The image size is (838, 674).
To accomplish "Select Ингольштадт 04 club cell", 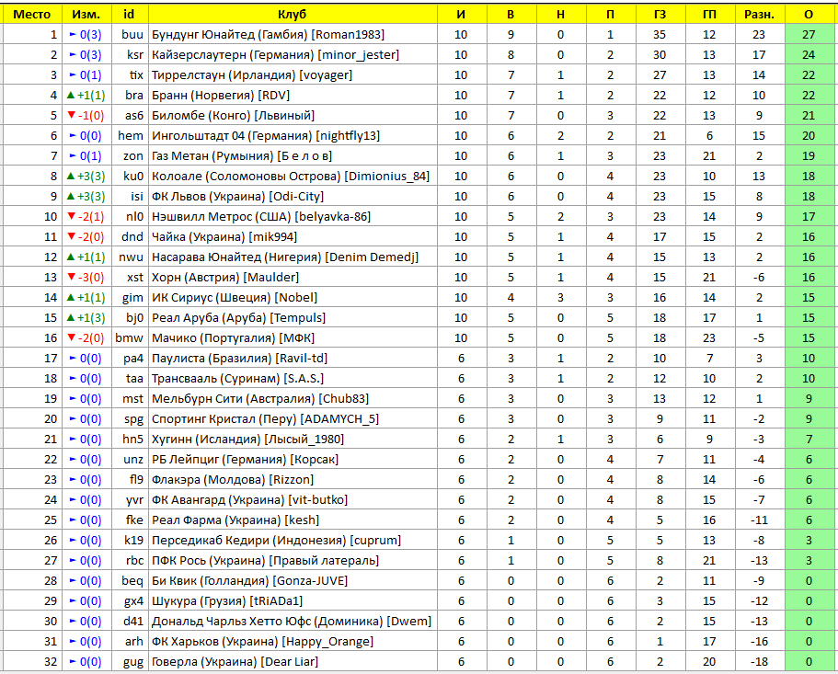I will click(x=293, y=136).
